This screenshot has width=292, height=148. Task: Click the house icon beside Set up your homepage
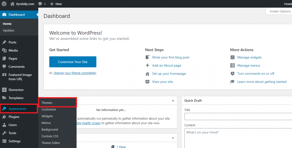point(147,74)
